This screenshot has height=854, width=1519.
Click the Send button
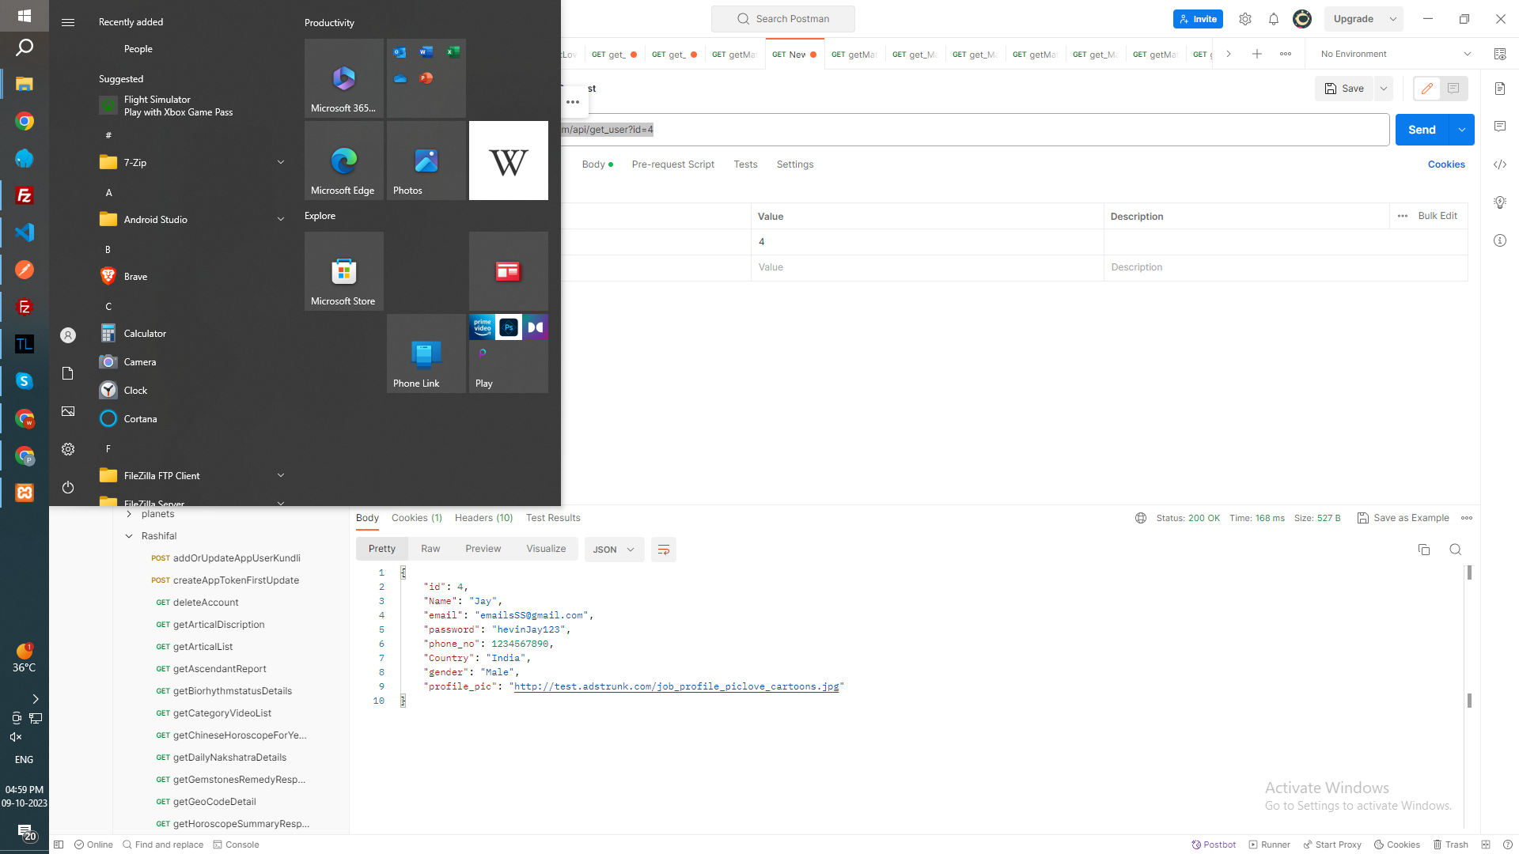coord(1422,130)
